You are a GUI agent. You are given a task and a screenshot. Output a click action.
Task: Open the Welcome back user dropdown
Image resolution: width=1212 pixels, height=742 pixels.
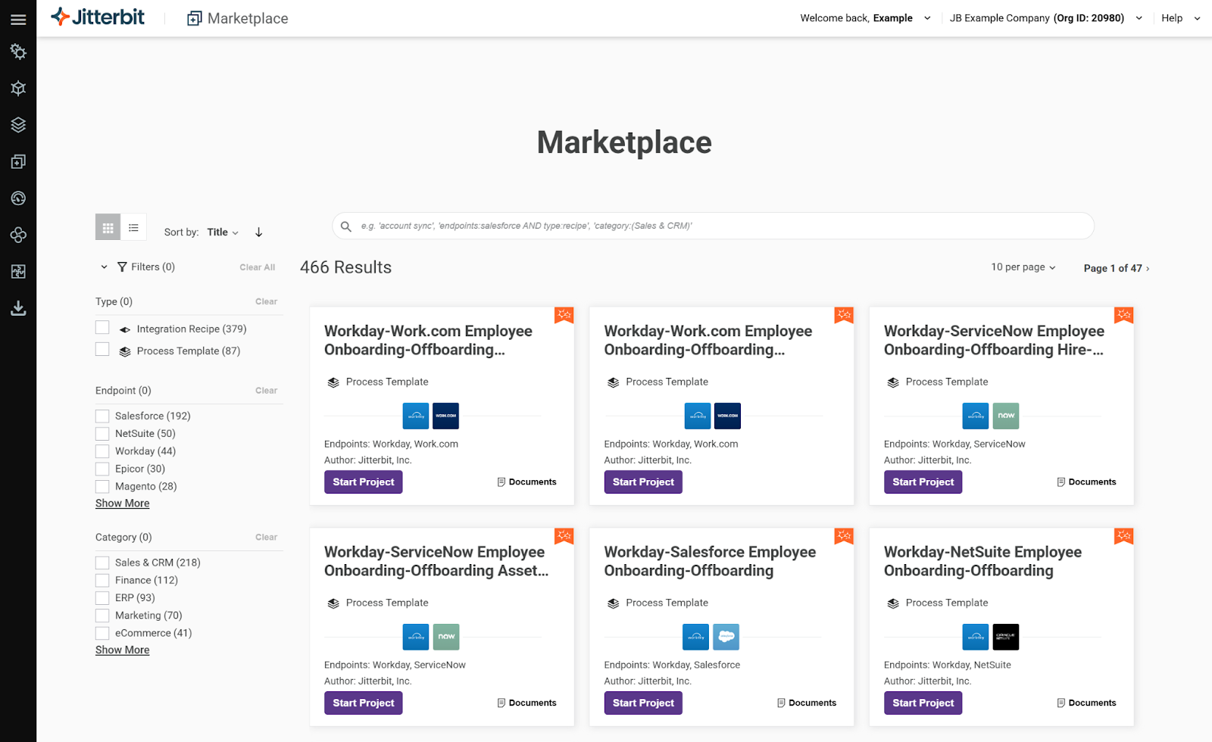[865, 18]
